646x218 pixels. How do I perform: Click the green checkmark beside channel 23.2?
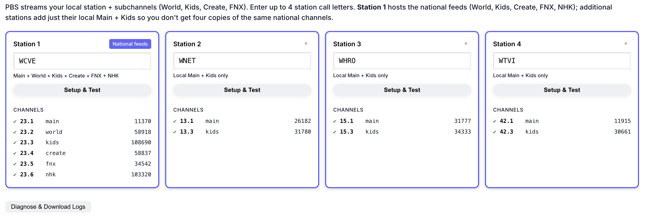tap(15, 132)
